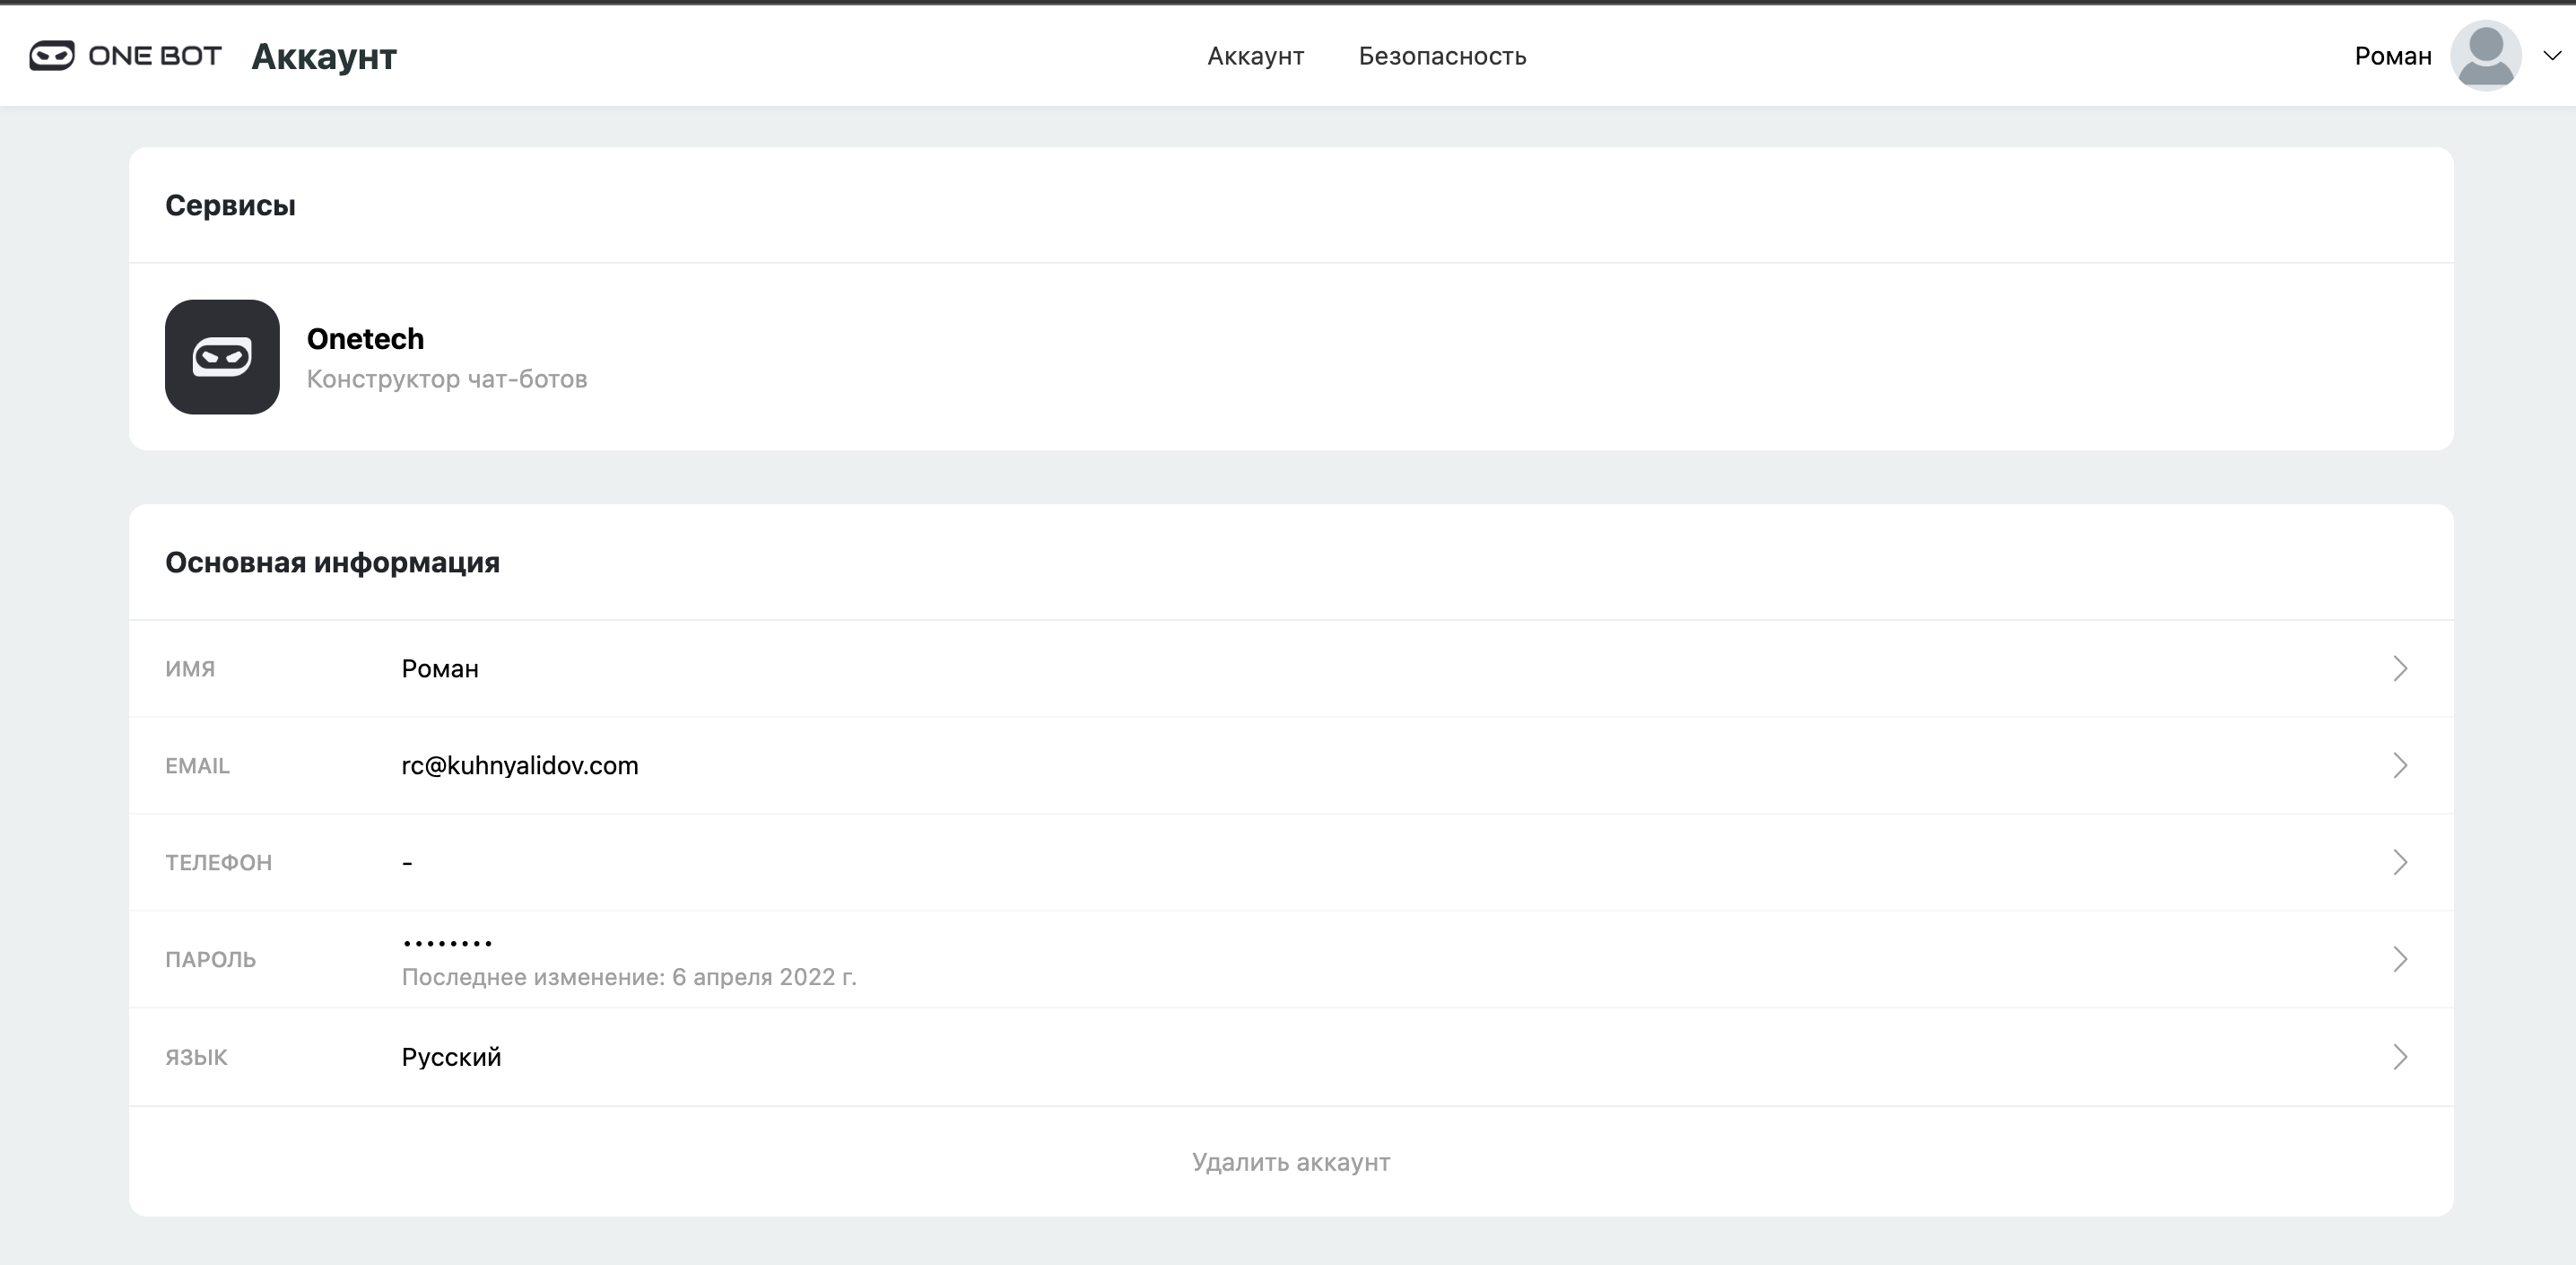Open email editing via its chevron
This screenshot has height=1265, width=2576.
pos(2400,765)
